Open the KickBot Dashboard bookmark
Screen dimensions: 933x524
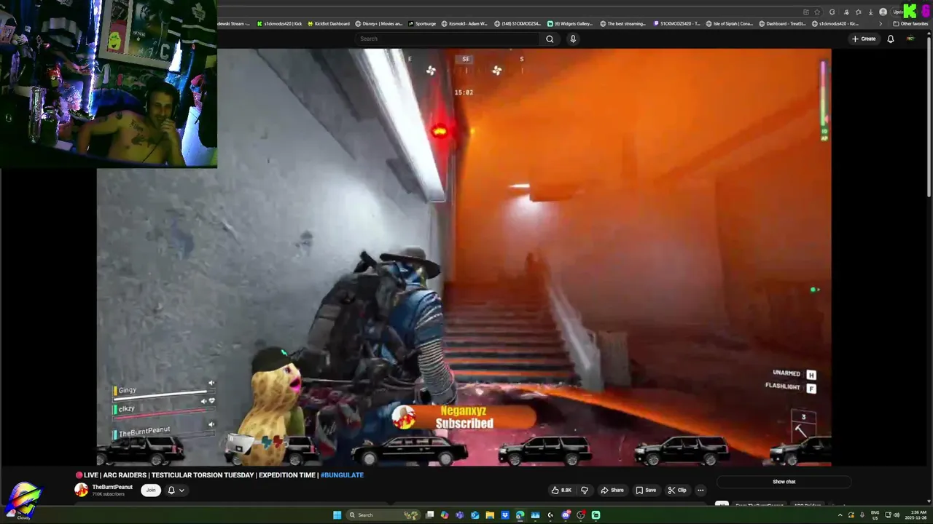coord(328,23)
